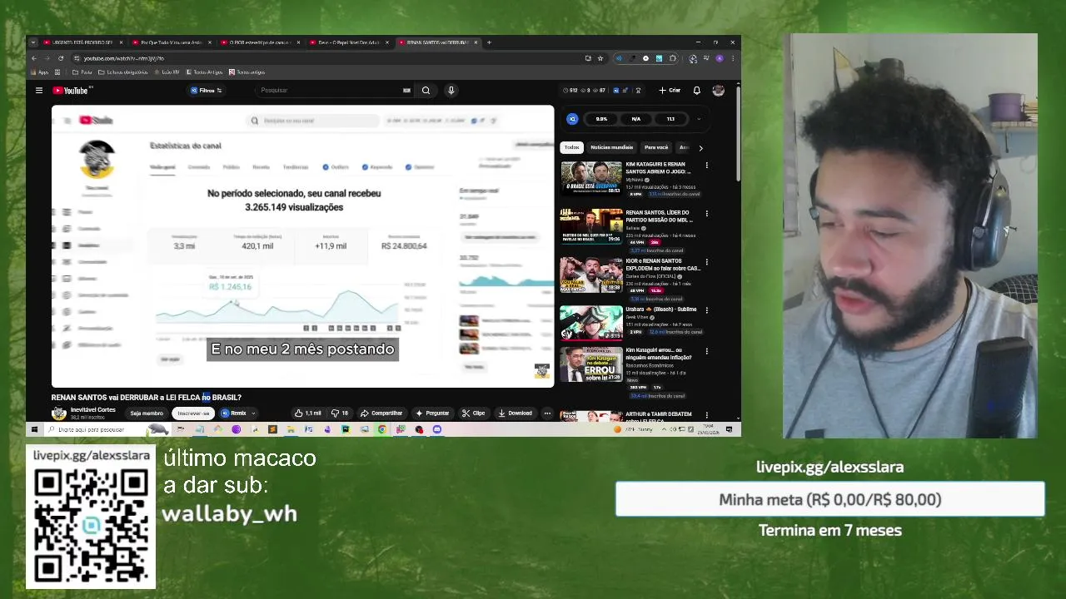This screenshot has height=599, width=1066.
Task: Open the 'RENAN SANTOS, LÍDER DO PARTIDO' video thumbnail
Action: coord(590,226)
